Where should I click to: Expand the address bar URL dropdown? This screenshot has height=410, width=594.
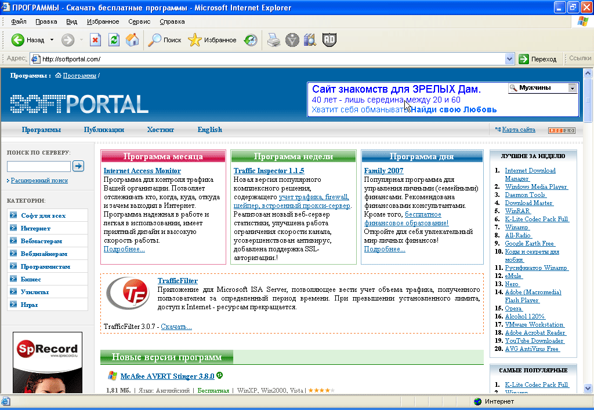click(x=509, y=59)
